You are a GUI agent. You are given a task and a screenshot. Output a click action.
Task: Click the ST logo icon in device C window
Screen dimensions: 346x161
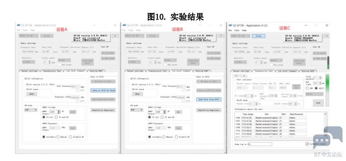[230, 26]
